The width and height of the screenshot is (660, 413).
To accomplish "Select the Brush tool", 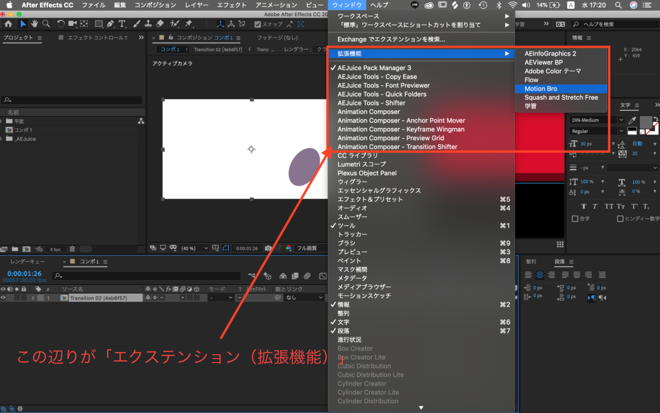I will coord(137,24).
